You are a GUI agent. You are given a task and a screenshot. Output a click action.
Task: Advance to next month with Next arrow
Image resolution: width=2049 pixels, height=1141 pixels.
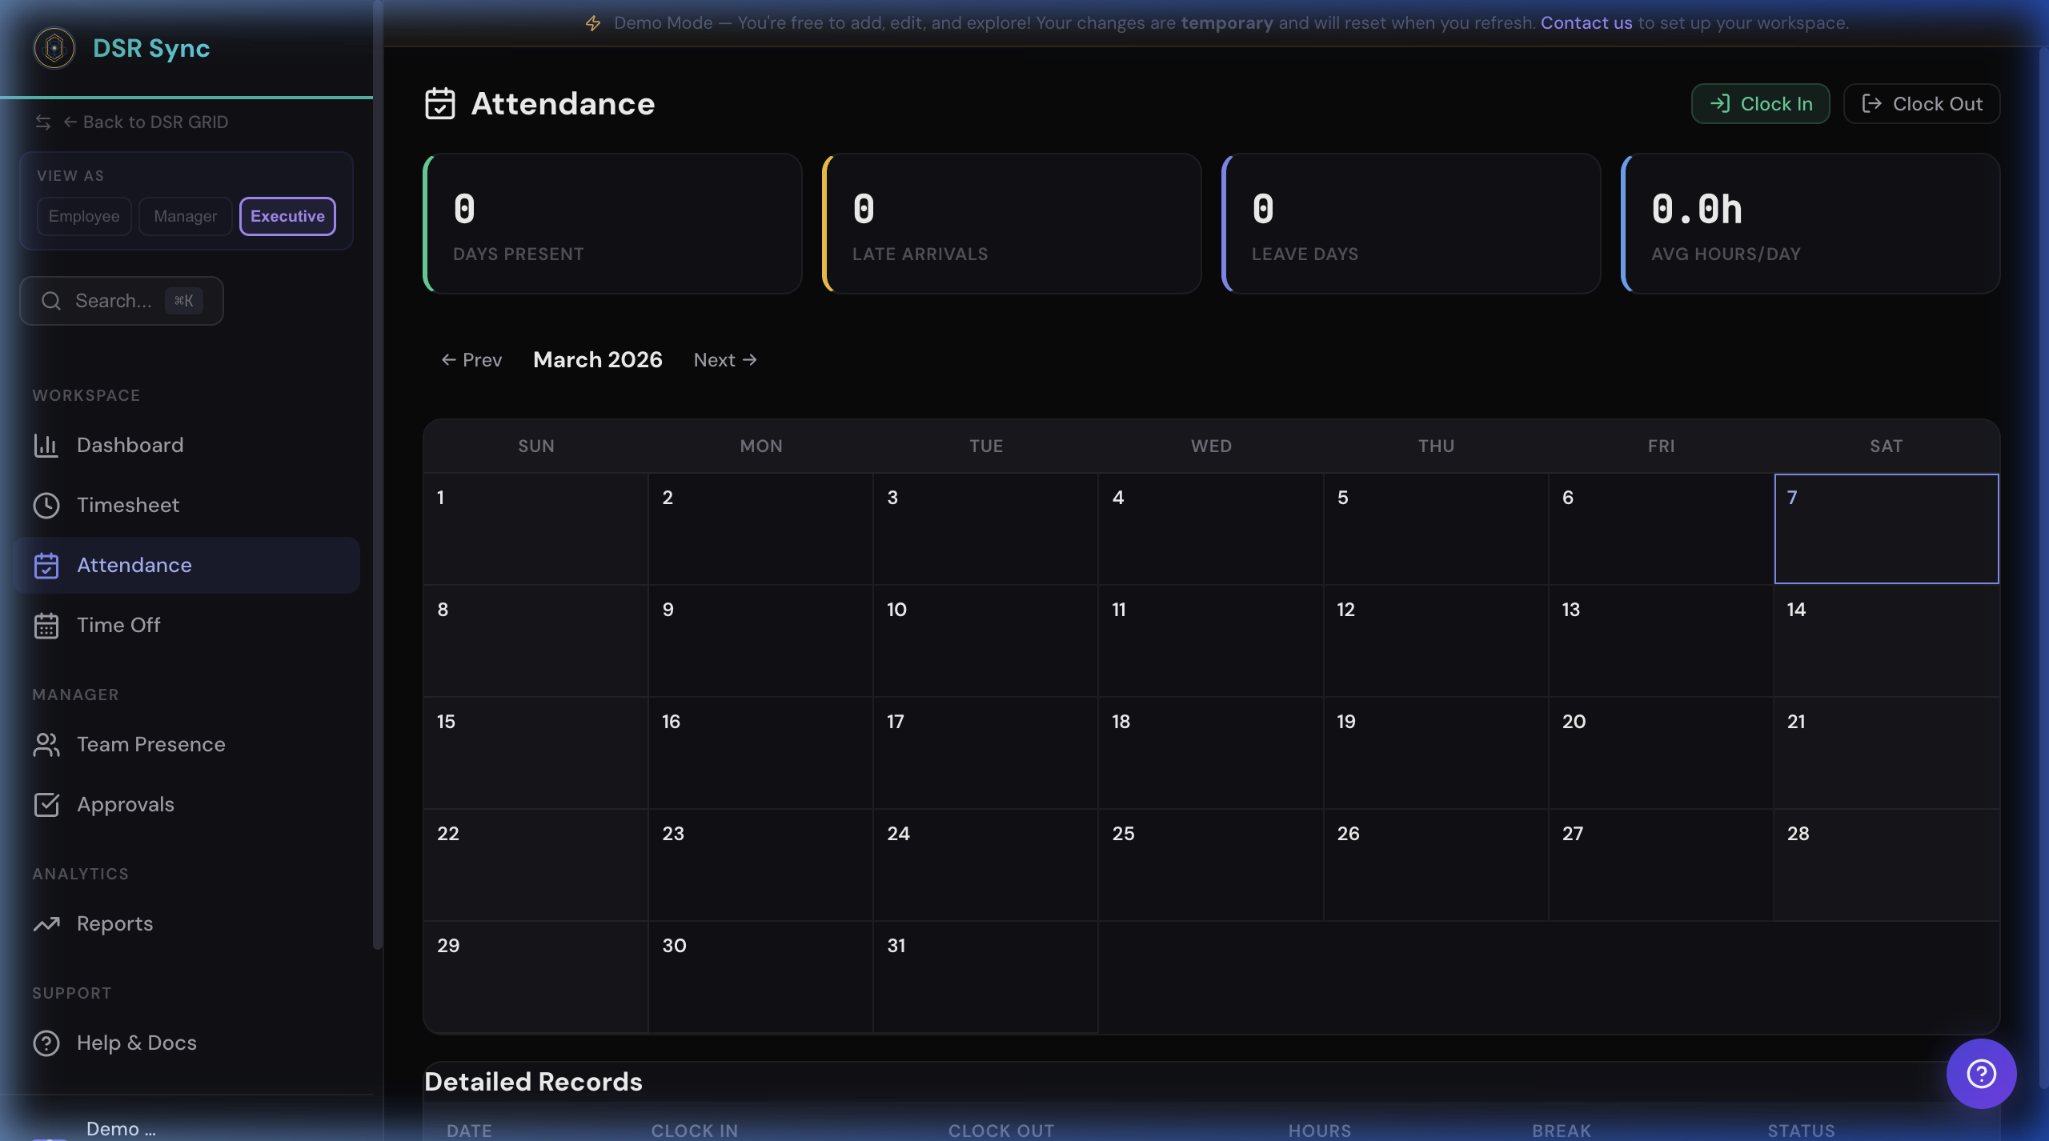[724, 360]
